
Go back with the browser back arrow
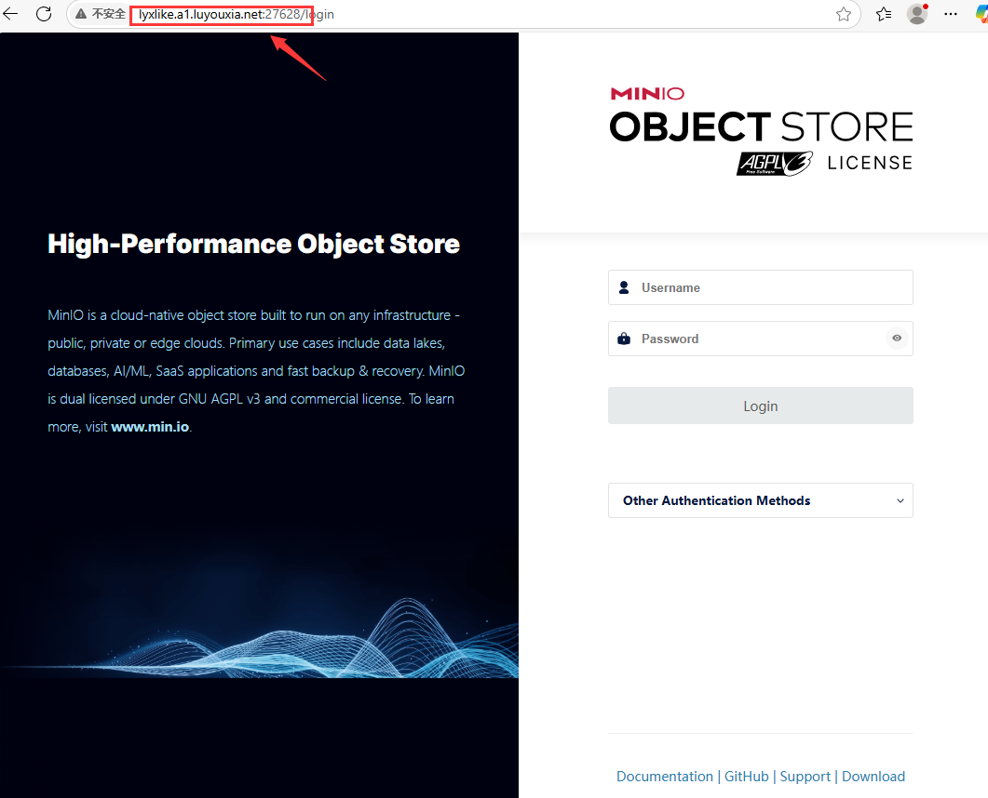tap(11, 14)
